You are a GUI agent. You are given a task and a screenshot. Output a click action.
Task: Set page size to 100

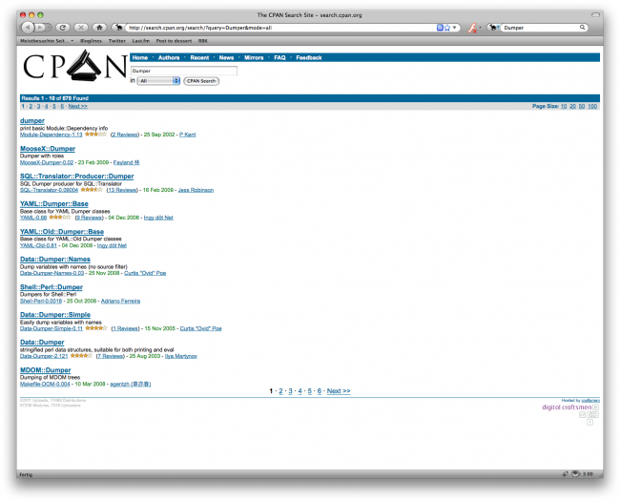(592, 106)
